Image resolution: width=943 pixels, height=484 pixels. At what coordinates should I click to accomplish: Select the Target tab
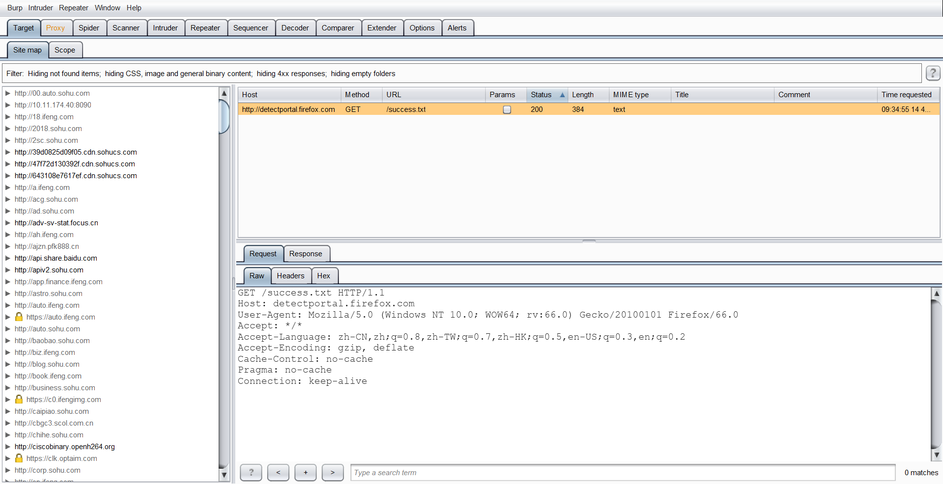pyautogui.click(x=24, y=28)
